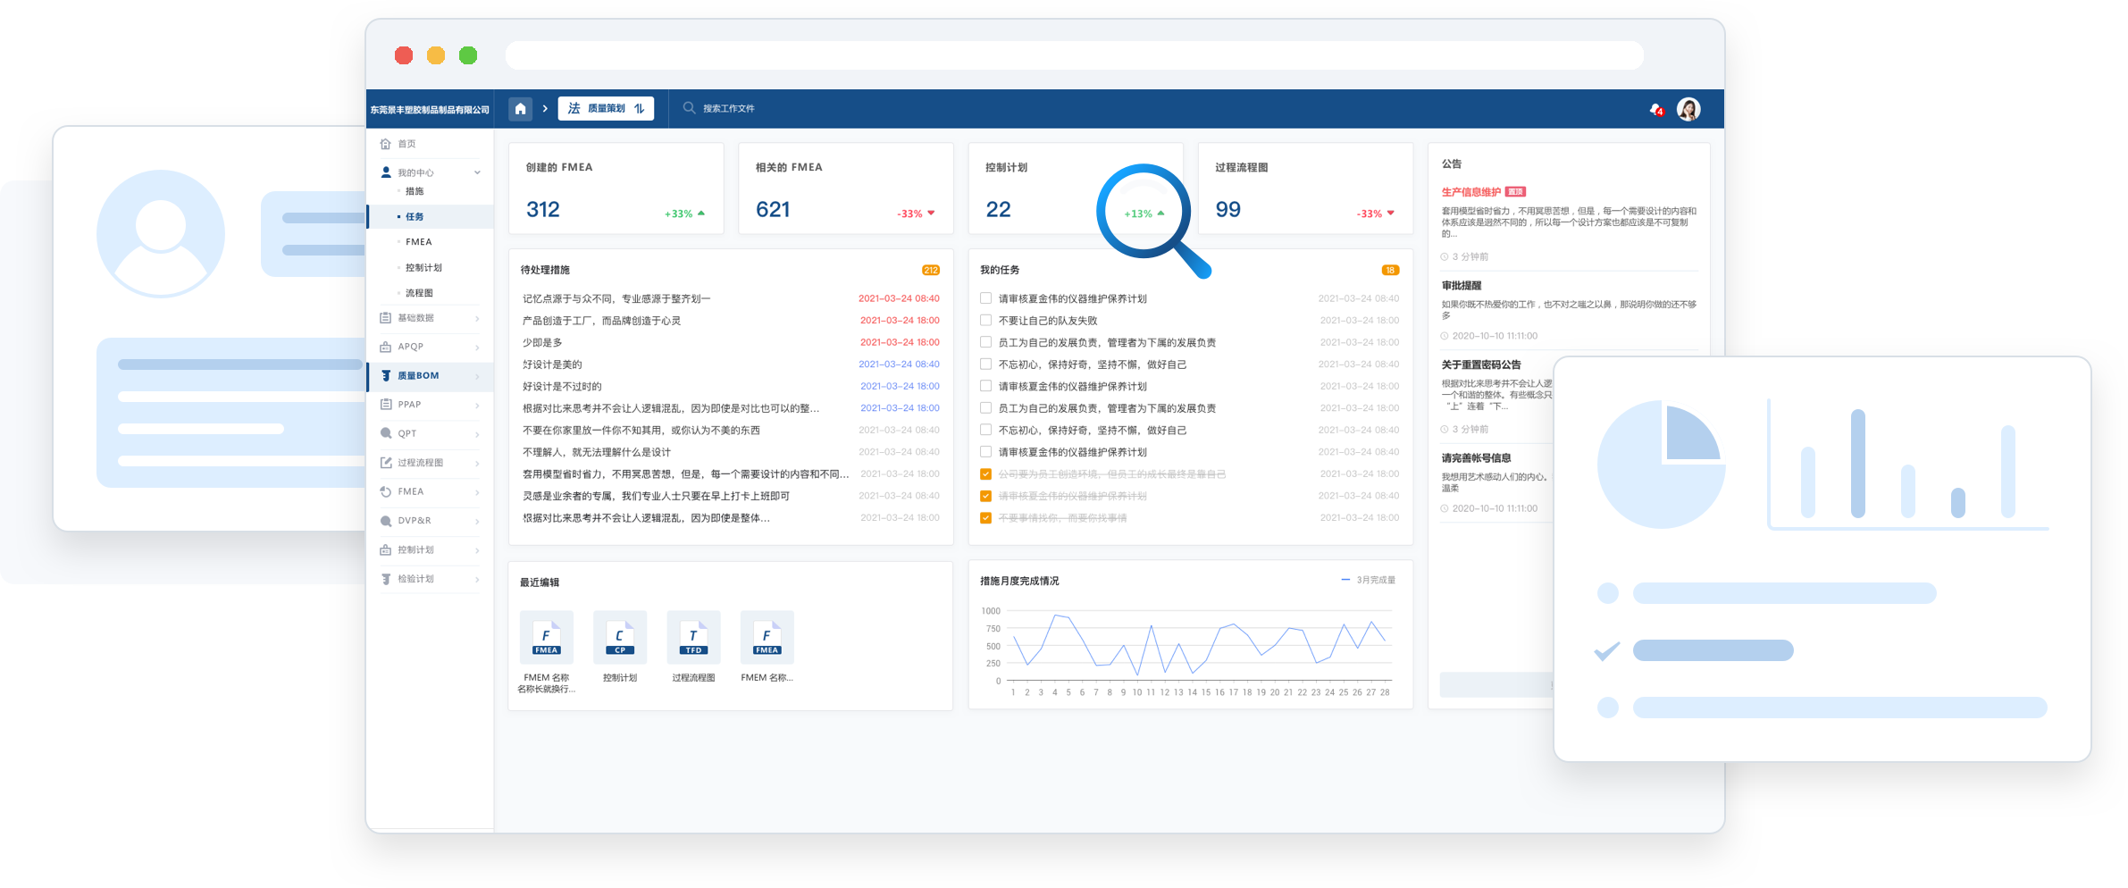Uncheck the completed '公司要为员工创造环境' task
This screenshot has height=888, width=2128.
coord(985,474)
